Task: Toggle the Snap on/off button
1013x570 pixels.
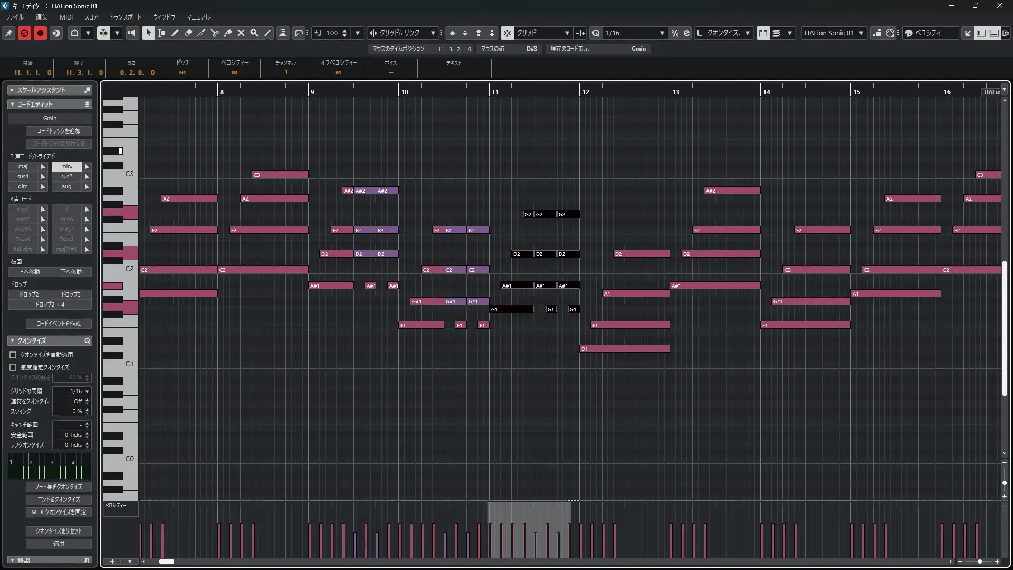Action: 506,33
